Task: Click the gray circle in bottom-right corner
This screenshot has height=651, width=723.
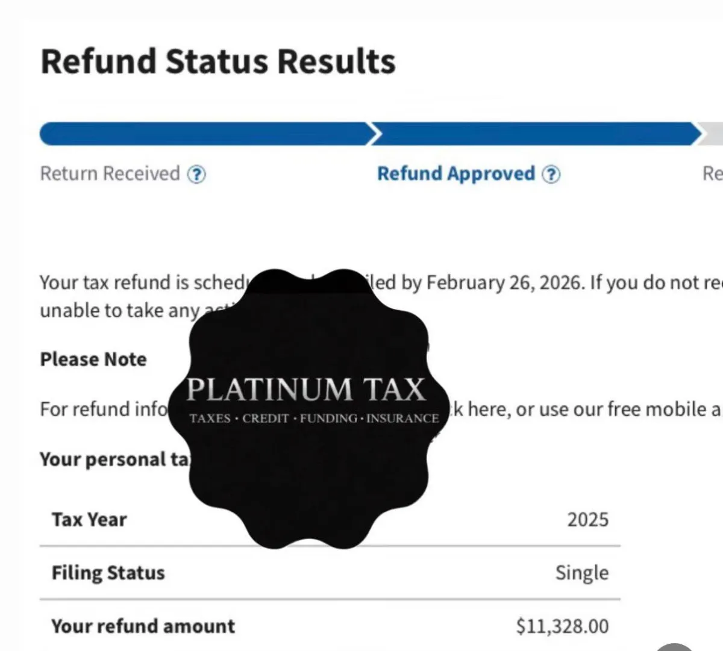Action: (676, 647)
